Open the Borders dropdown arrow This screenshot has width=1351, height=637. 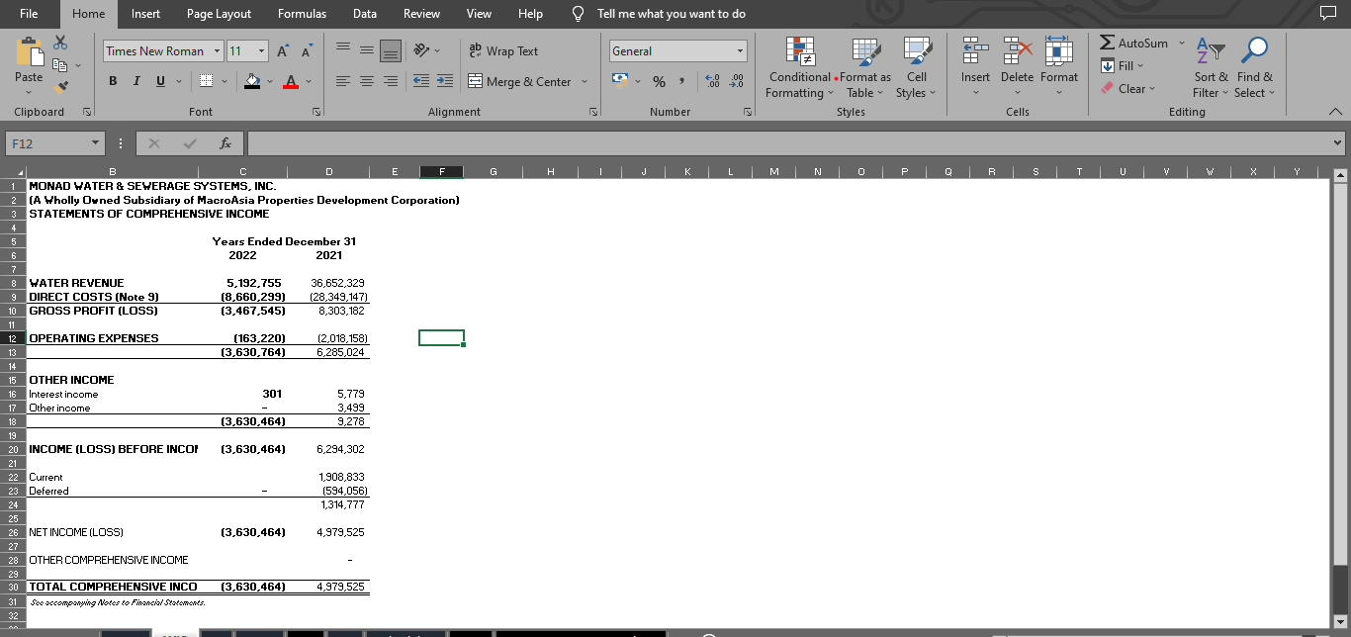225,81
